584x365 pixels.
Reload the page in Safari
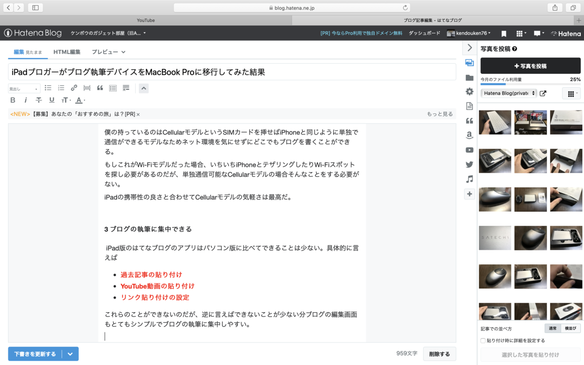(x=405, y=7)
